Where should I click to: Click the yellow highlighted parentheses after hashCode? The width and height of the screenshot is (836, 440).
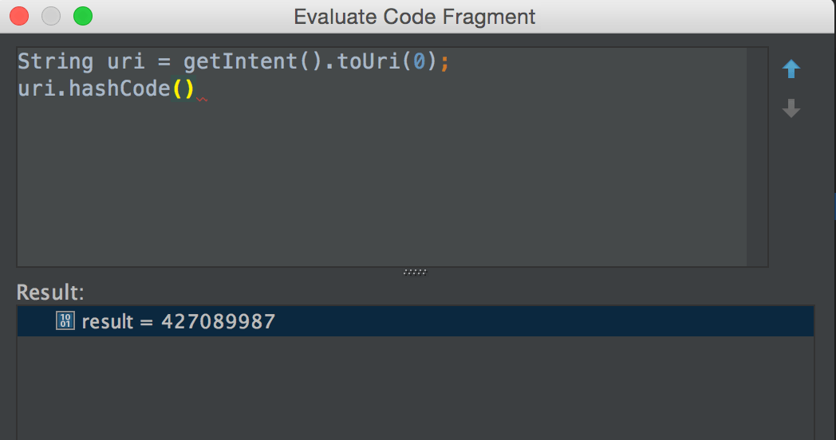pyautogui.click(x=183, y=89)
